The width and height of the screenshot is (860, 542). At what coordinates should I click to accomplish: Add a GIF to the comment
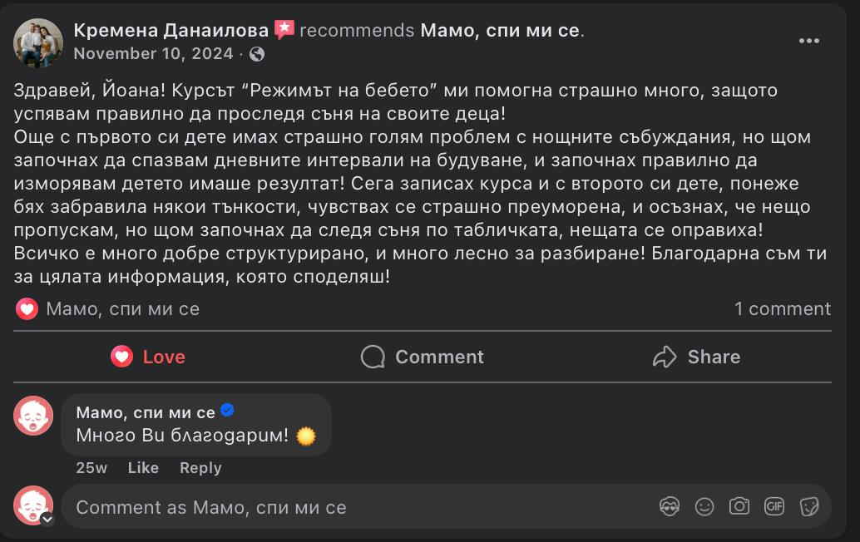(774, 506)
